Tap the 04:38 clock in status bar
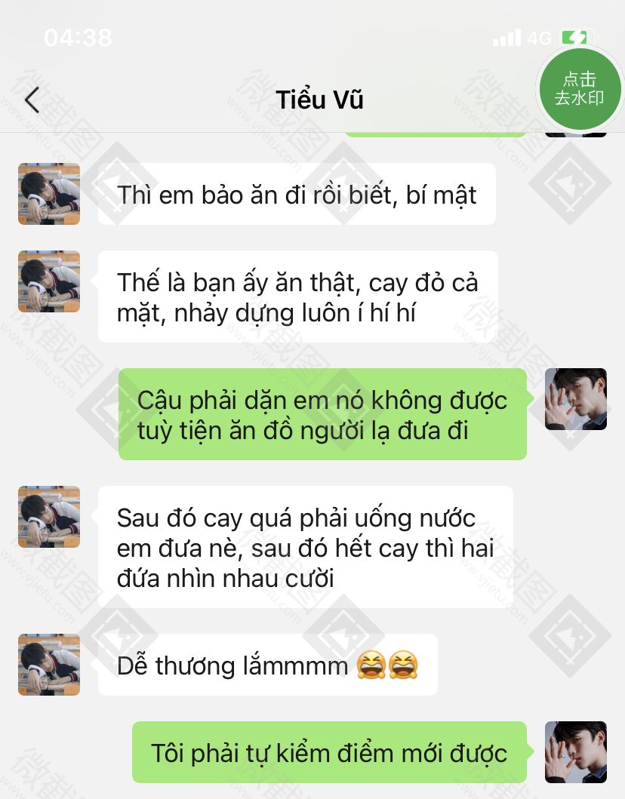This screenshot has width=625, height=799. tap(78, 38)
